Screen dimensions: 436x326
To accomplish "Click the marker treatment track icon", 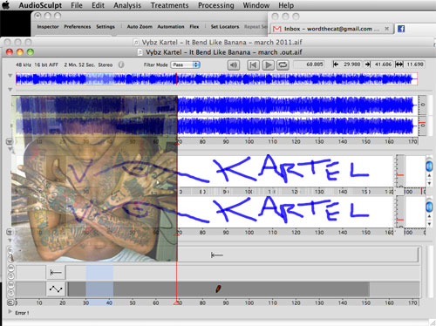I will (56, 273).
